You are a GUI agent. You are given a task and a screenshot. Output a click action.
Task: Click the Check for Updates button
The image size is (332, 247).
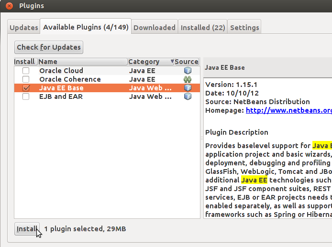click(x=49, y=47)
